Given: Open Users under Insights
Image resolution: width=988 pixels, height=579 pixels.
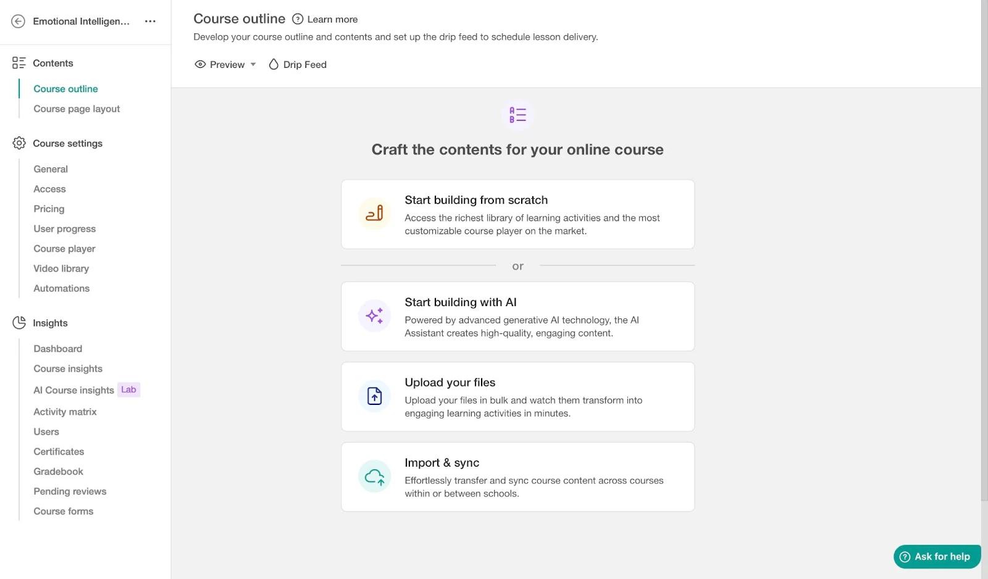Looking at the screenshot, I should (46, 431).
